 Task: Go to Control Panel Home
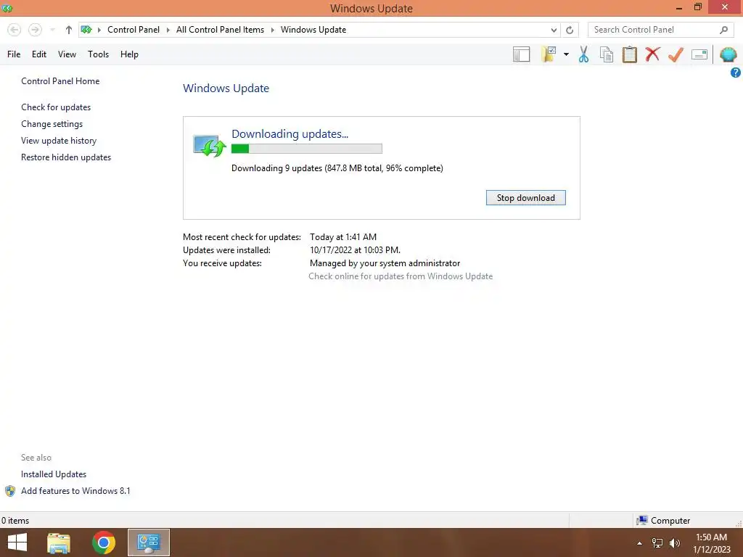(60, 81)
